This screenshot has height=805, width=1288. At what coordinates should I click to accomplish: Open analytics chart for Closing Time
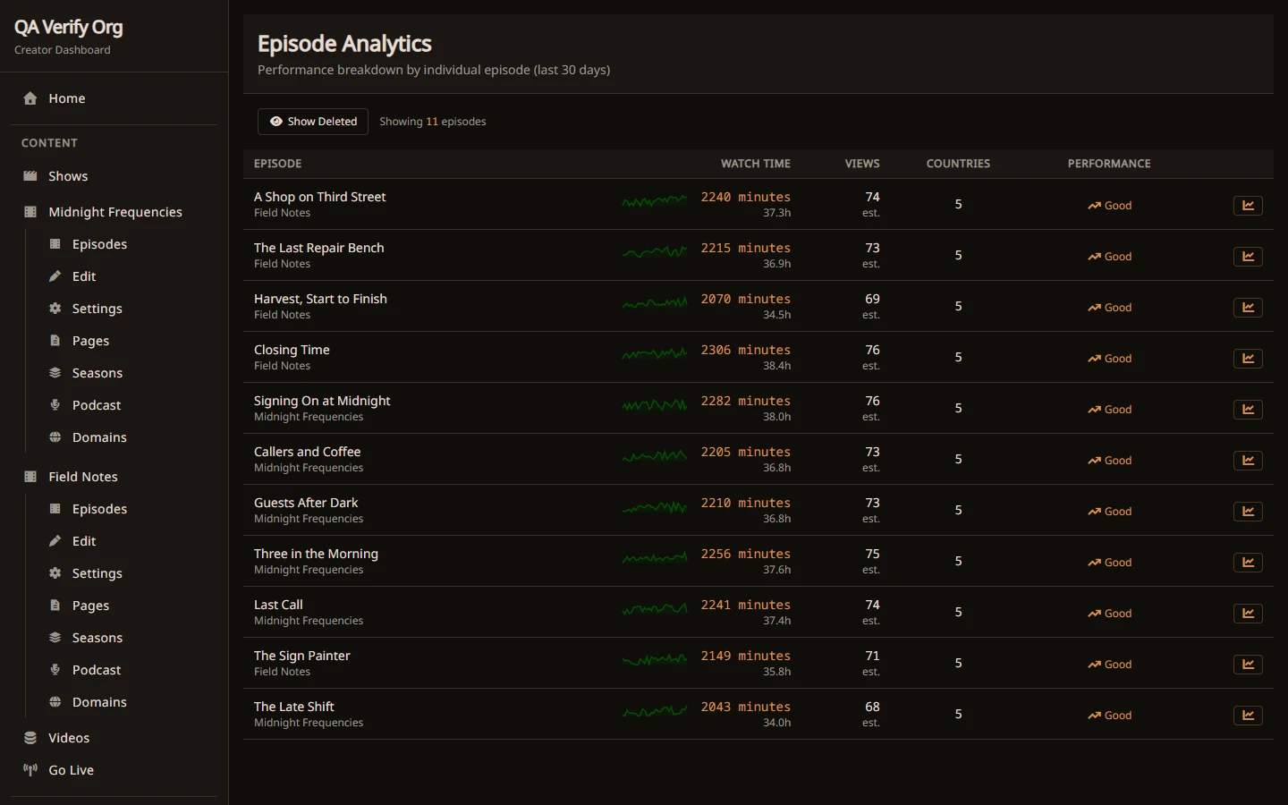coord(1248,359)
